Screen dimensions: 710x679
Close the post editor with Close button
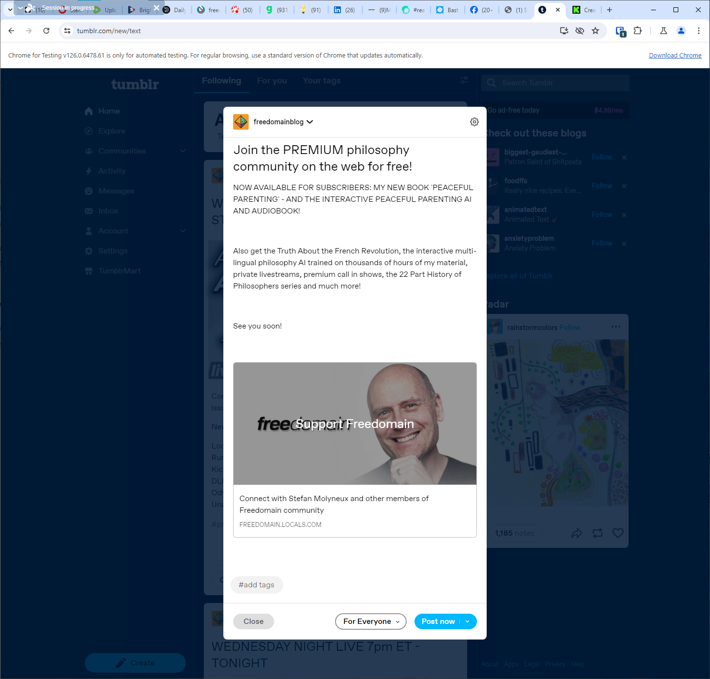[254, 621]
